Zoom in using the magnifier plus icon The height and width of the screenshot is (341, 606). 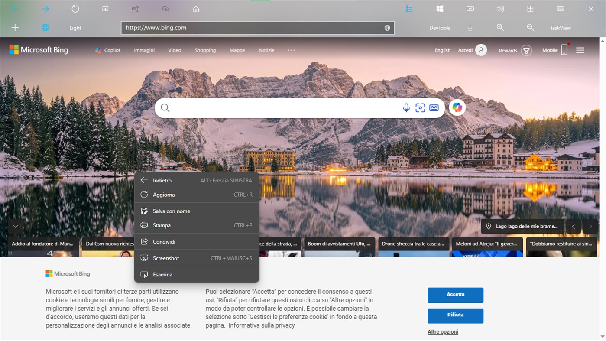tap(500, 28)
